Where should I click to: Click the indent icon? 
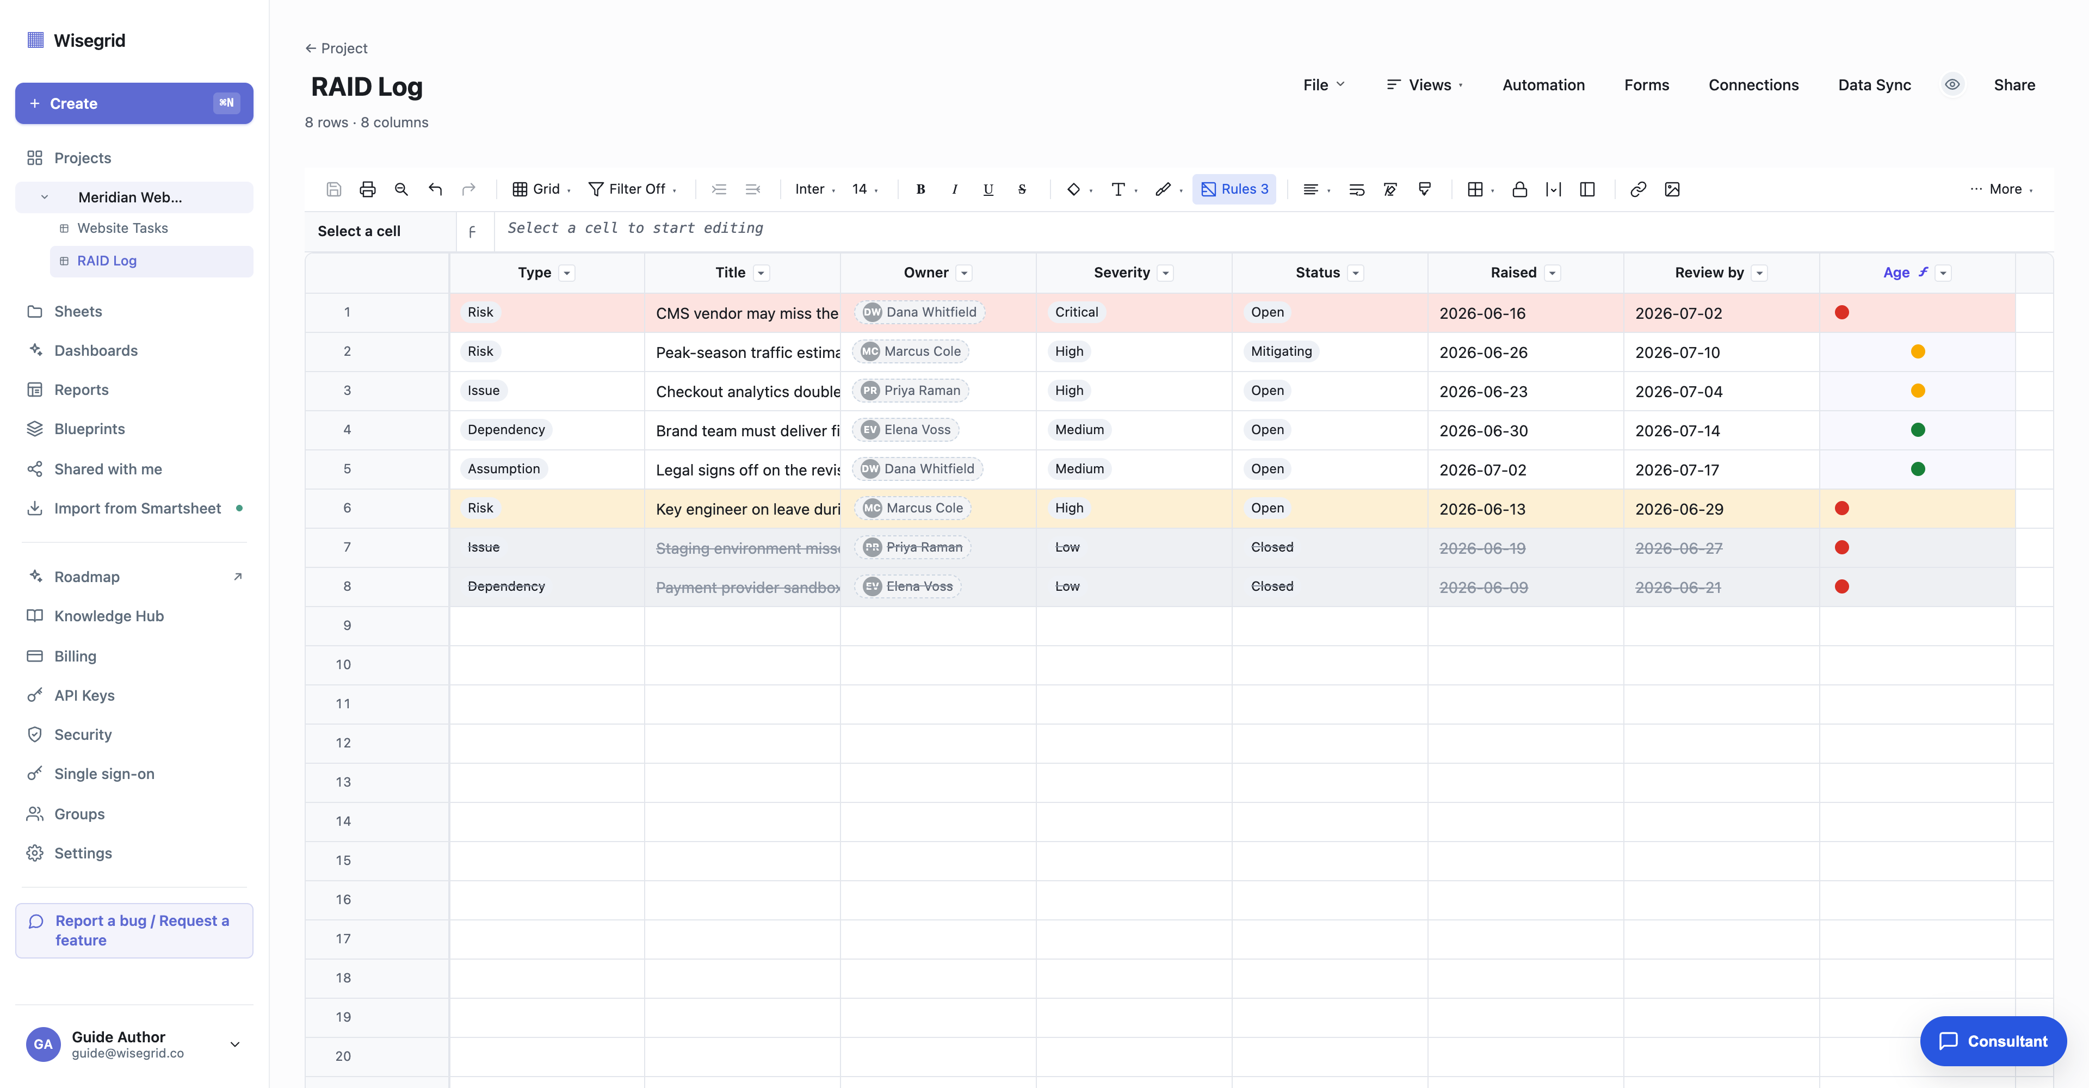pyautogui.click(x=719, y=189)
